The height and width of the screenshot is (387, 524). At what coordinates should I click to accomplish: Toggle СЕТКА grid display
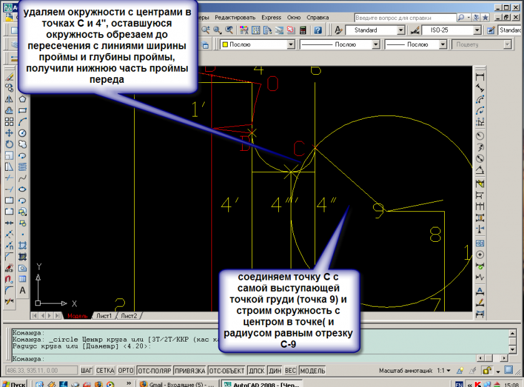click(x=104, y=370)
